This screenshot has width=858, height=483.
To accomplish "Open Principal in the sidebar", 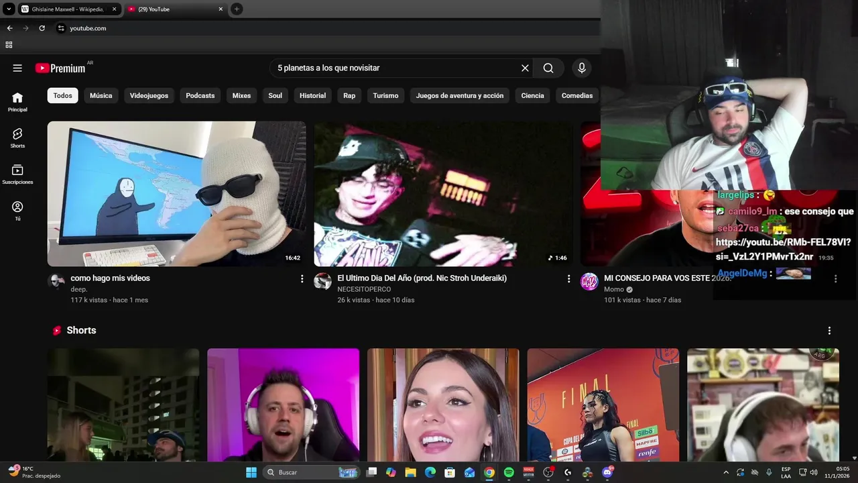I will 17,102.
